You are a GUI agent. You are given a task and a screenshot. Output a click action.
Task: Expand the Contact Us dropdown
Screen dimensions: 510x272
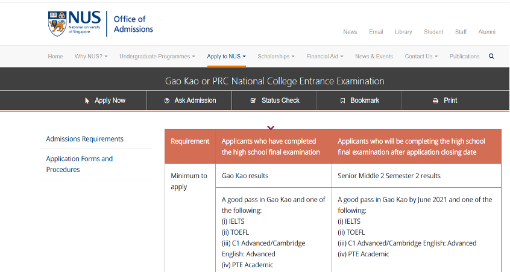421,57
